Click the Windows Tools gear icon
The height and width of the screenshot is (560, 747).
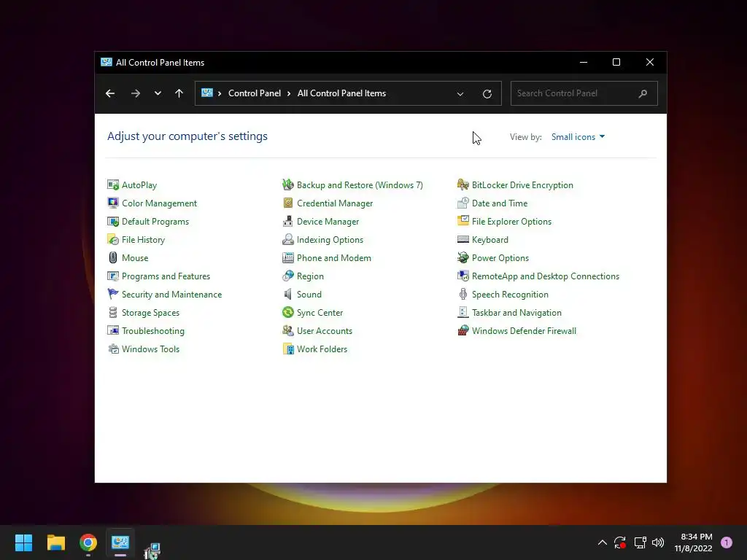113,349
